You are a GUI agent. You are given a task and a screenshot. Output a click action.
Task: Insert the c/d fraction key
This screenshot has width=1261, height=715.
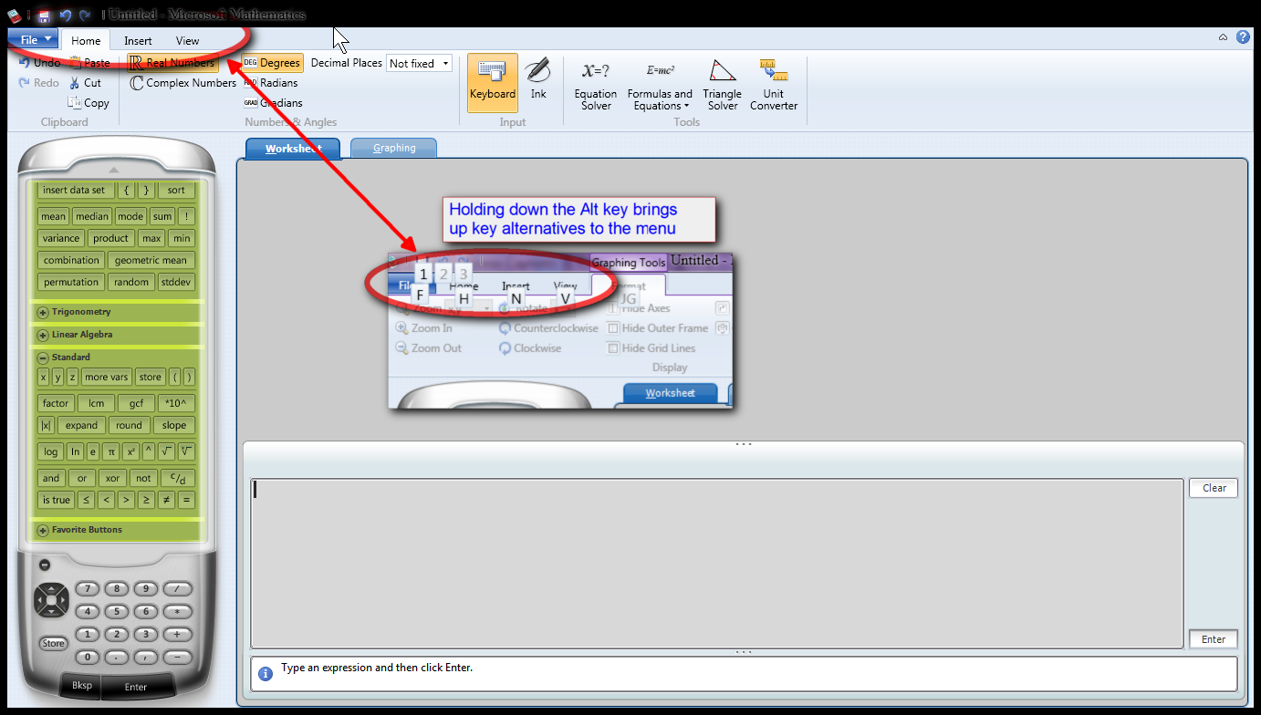[178, 478]
